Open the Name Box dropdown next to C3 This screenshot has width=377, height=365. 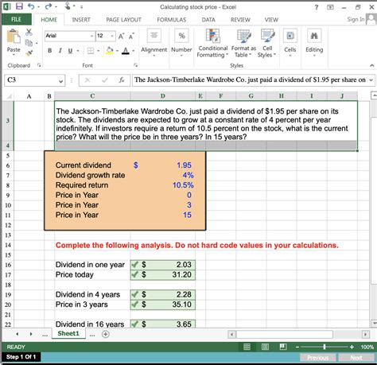pyautogui.click(x=61, y=80)
